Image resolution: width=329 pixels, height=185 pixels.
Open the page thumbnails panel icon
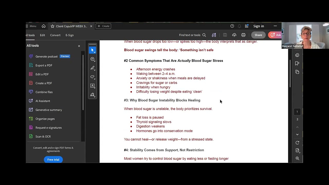[x=297, y=72]
